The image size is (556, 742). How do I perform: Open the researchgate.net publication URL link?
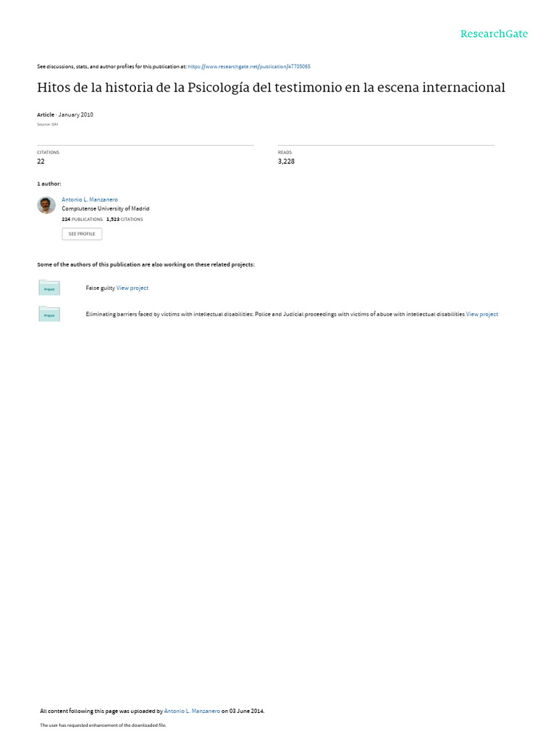point(249,67)
